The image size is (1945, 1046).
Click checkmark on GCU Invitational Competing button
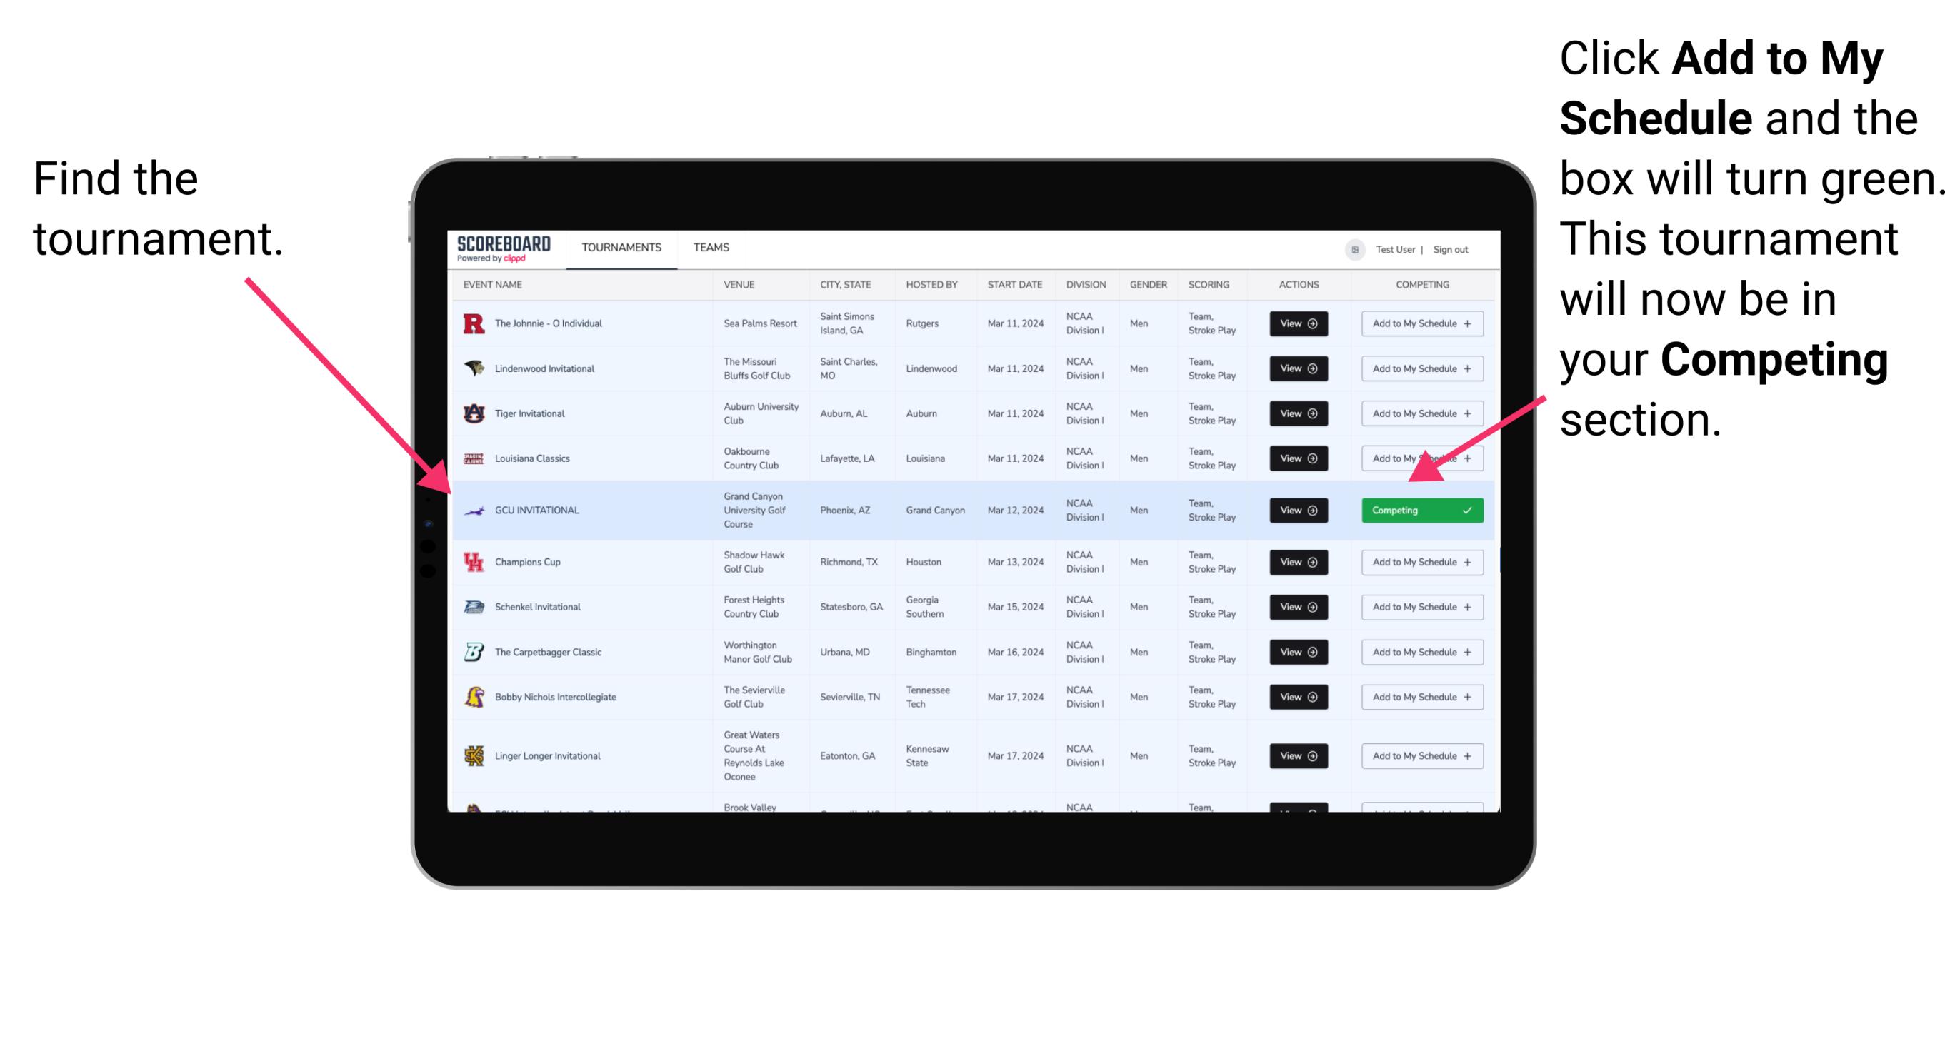[1469, 509]
